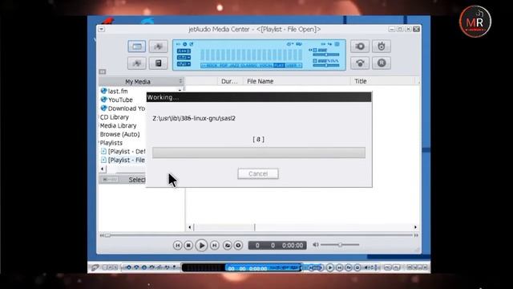Cancel the Working dialog
Screen dimensions: 513x289
tap(258, 173)
